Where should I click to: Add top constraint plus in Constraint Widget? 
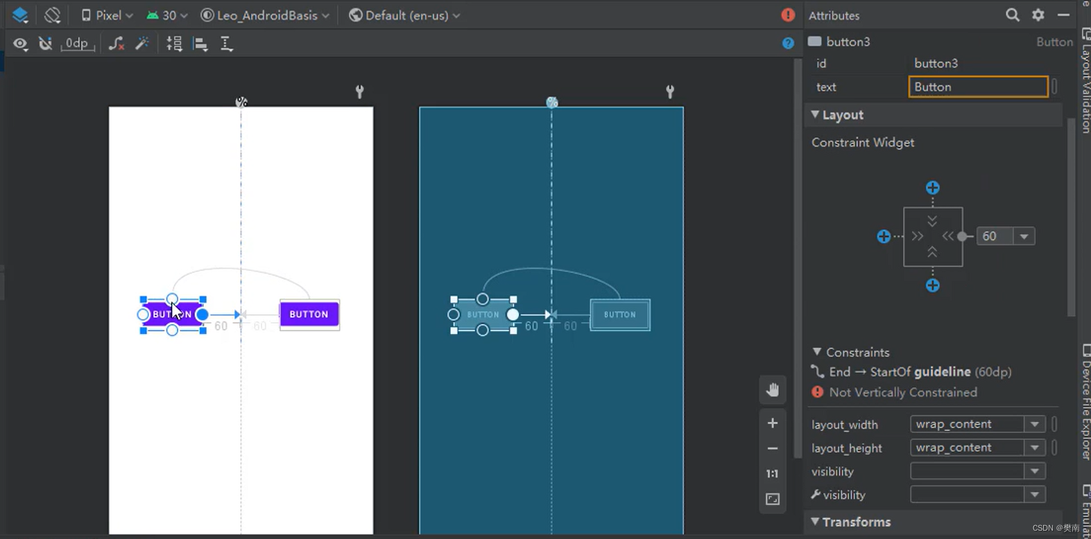(933, 188)
